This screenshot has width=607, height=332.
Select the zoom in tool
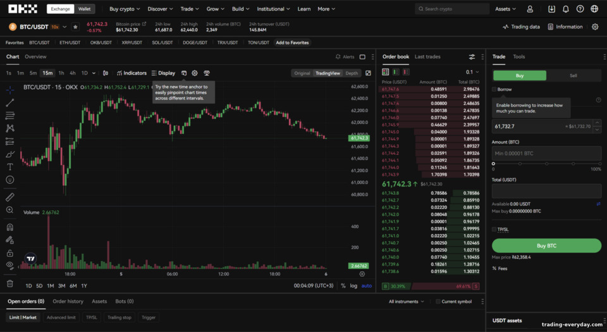tap(10, 210)
